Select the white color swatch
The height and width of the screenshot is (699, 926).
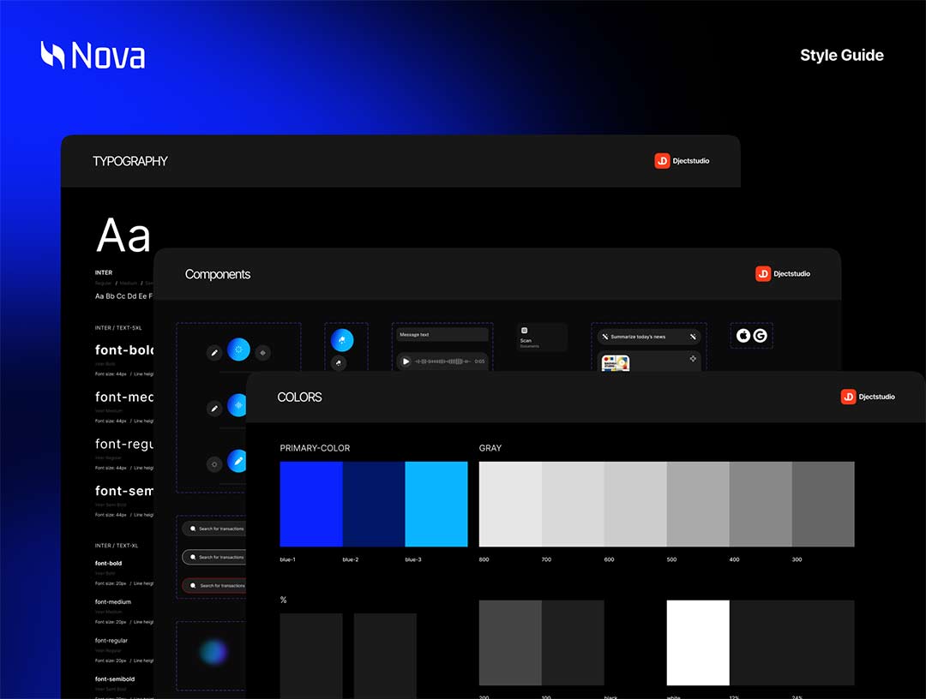[x=698, y=642]
